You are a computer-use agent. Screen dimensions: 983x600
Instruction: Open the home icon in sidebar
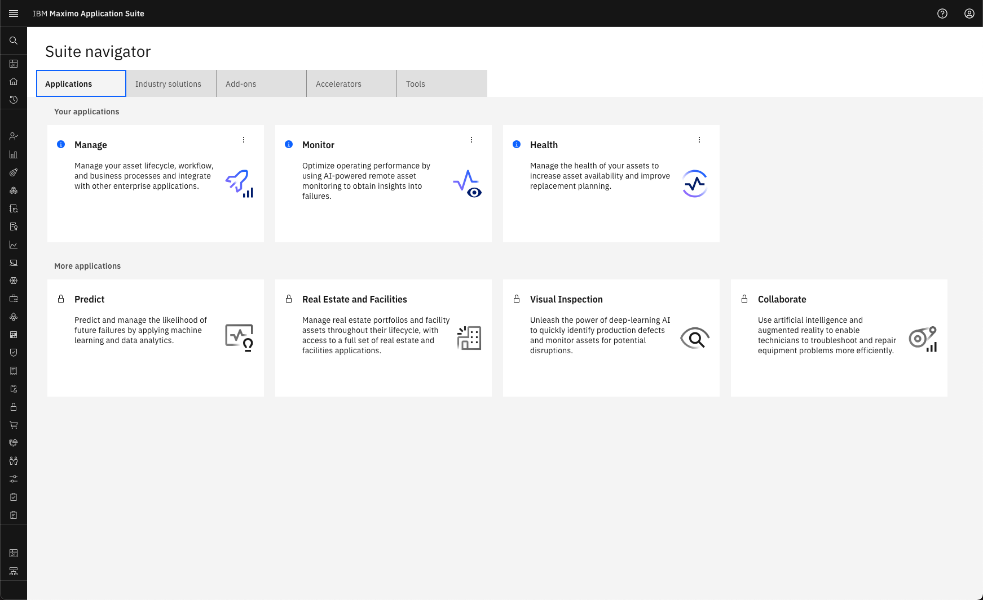tap(14, 82)
